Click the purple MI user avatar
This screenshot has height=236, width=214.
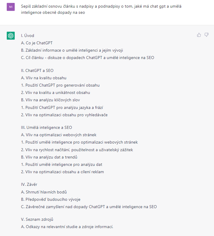tap(11, 7)
